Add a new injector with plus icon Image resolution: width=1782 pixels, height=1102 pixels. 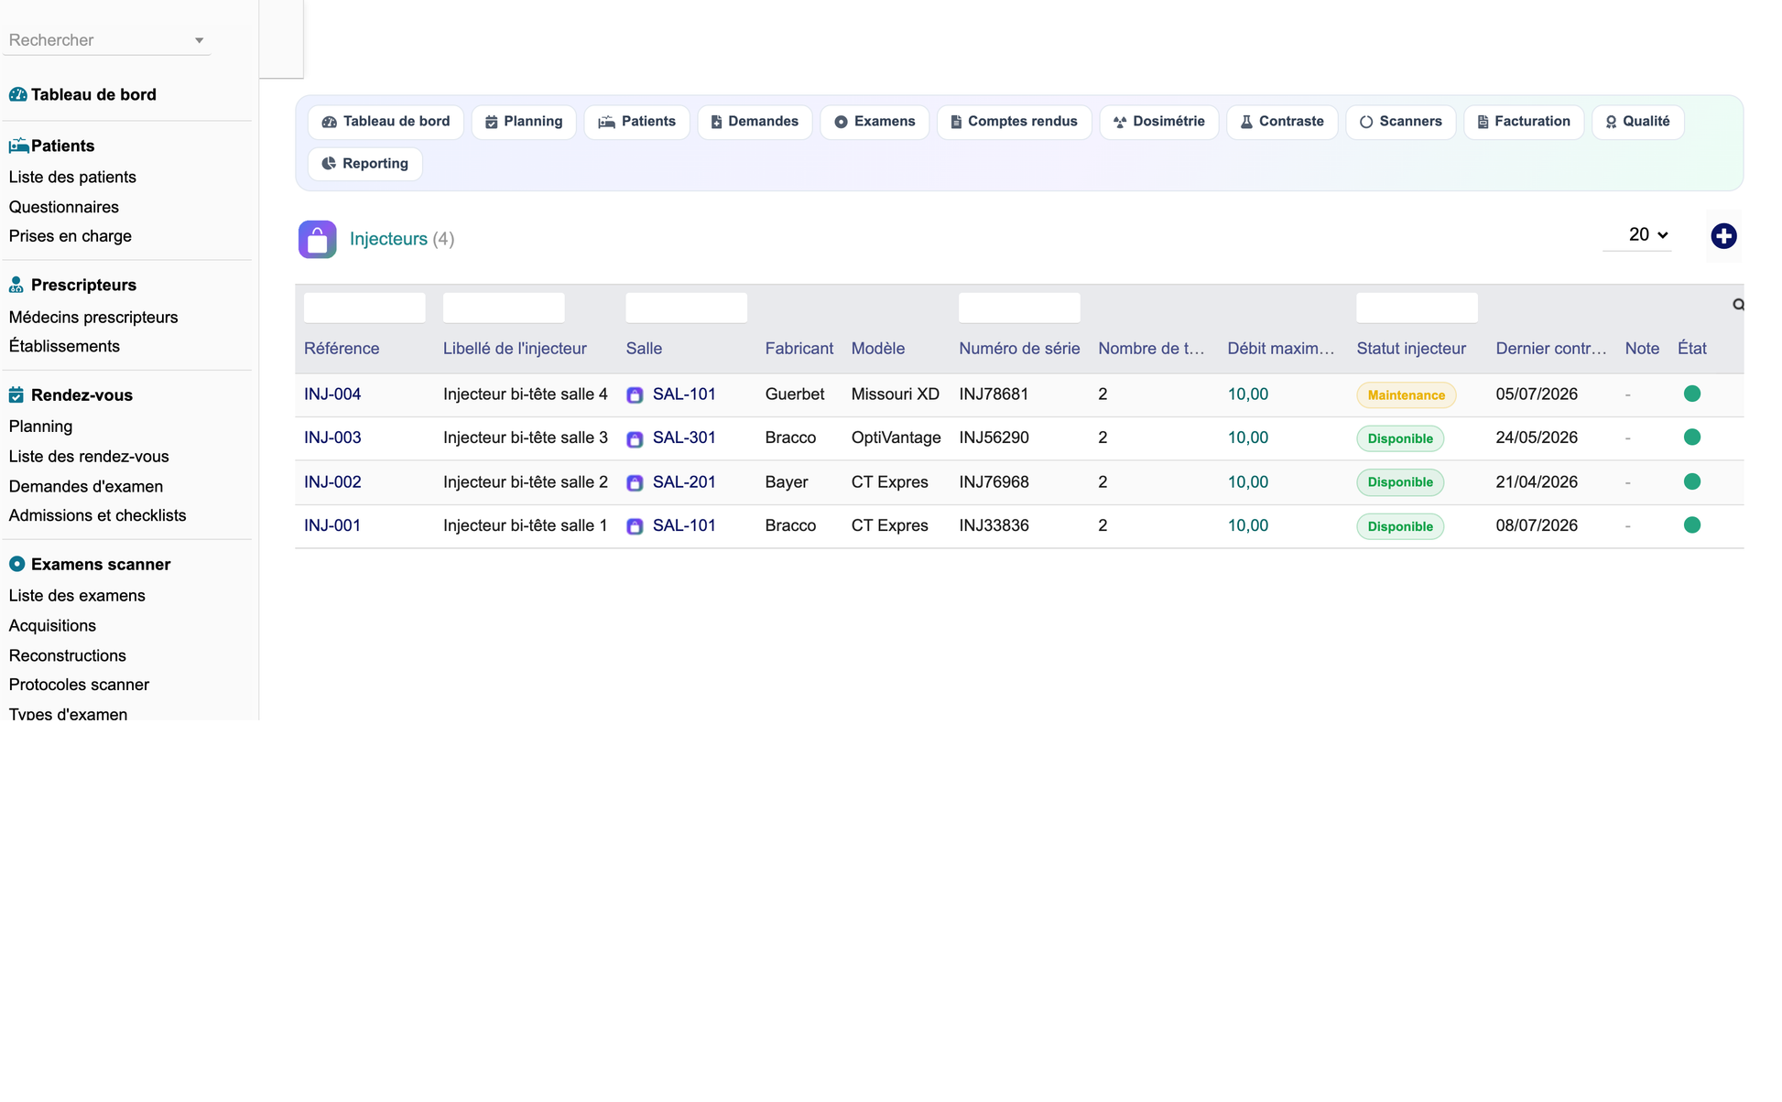click(x=1723, y=236)
